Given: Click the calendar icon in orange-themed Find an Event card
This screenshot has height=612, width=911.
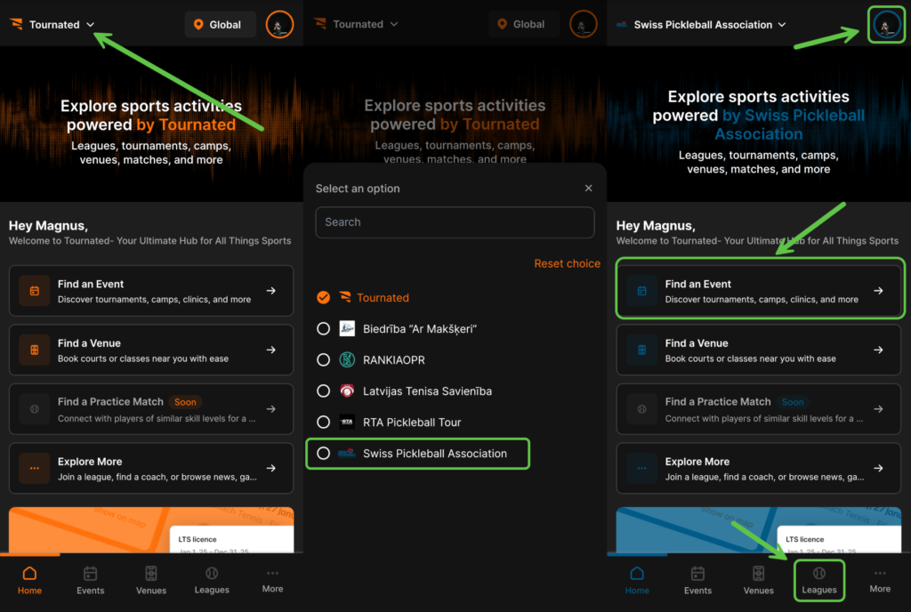Looking at the screenshot, I should click(35, 291).
